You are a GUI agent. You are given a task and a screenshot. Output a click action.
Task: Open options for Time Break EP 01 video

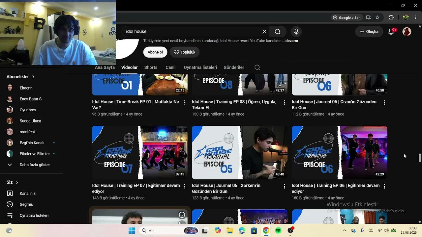pyautogui.click(x=185, y=102)
